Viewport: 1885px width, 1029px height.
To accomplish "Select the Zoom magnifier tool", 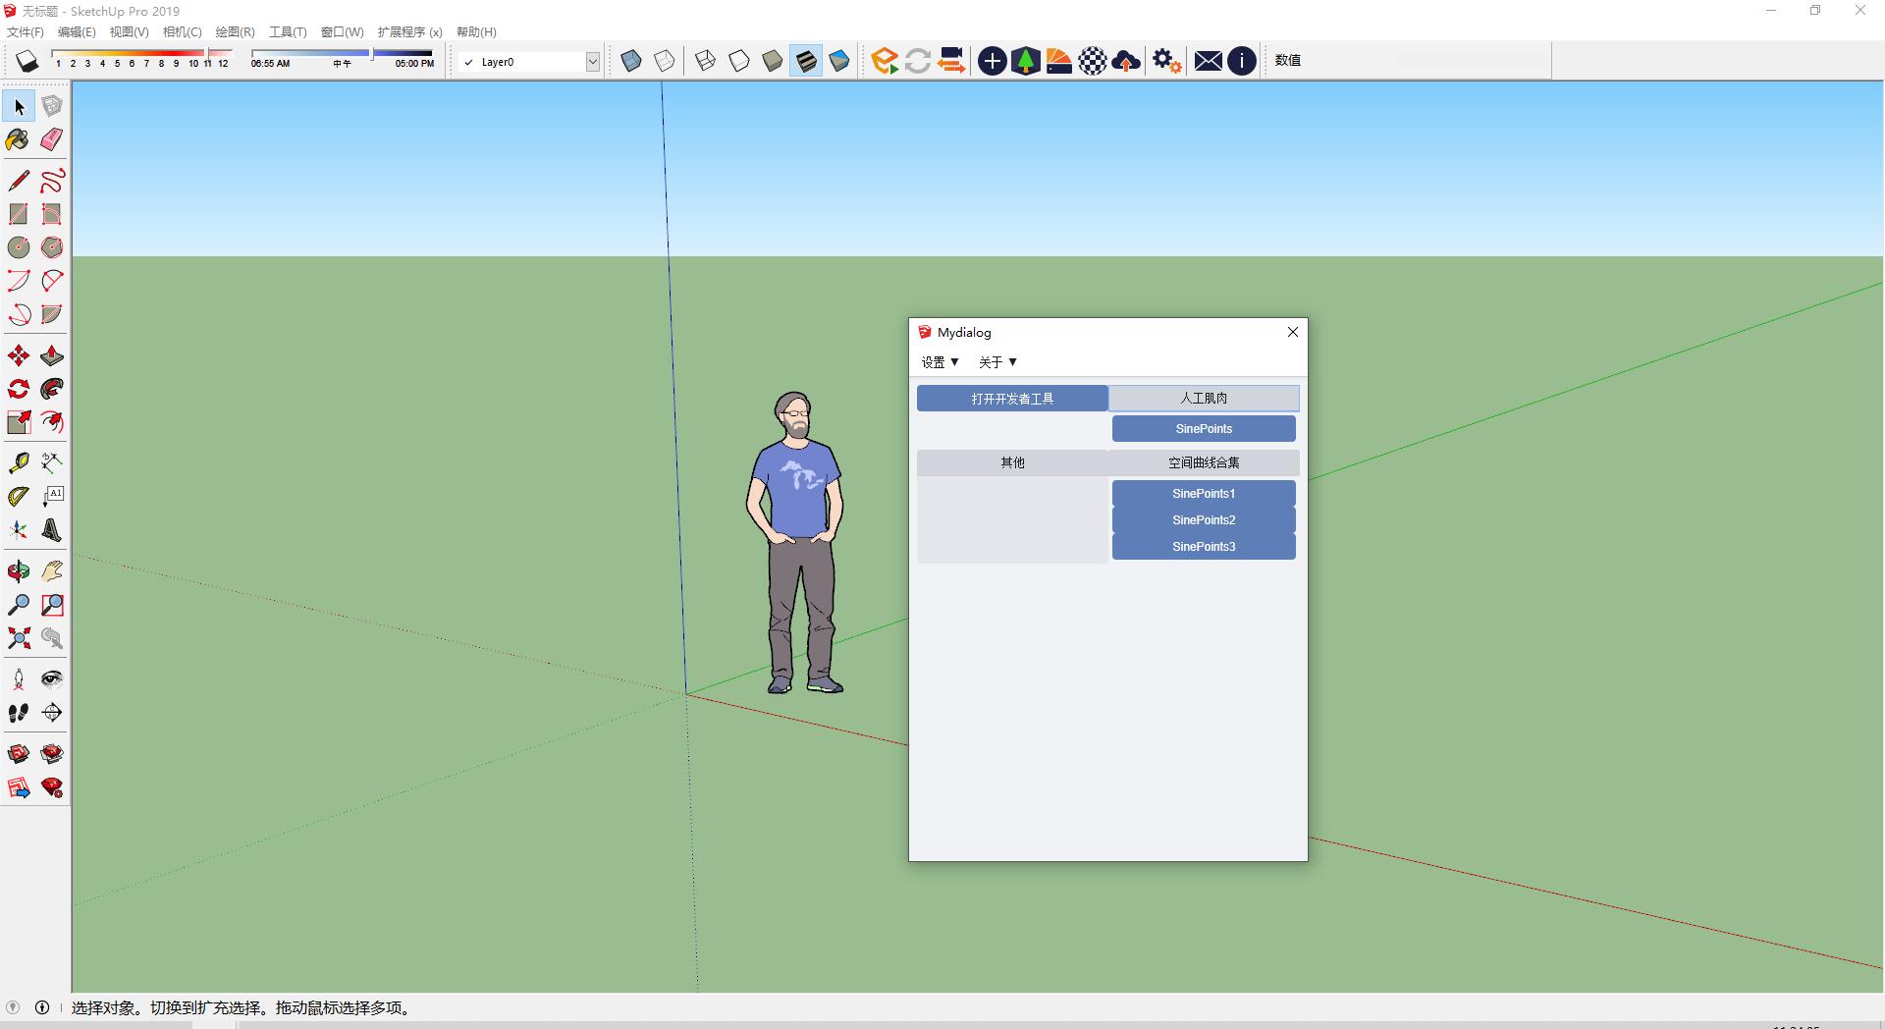I will pyautogui.click(x=19, y=605).
